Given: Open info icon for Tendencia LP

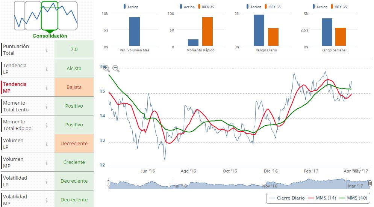Looking at the screenshot, I should (47, 69).
